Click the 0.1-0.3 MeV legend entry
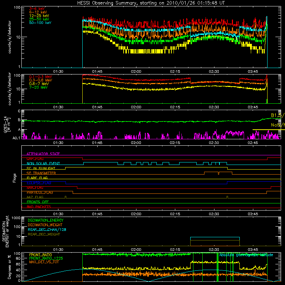The width and height of the screenshot is (285, 285). click(41, 77)
